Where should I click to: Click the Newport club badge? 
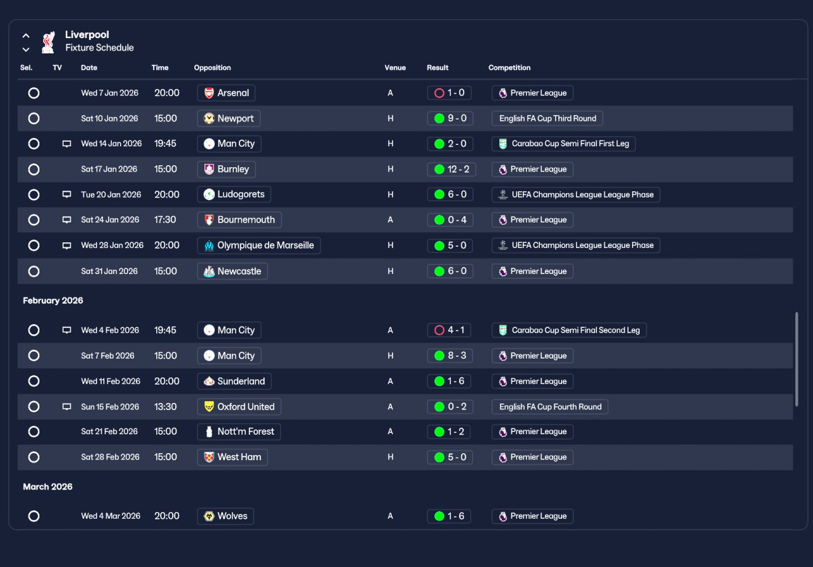coord(209,118)
